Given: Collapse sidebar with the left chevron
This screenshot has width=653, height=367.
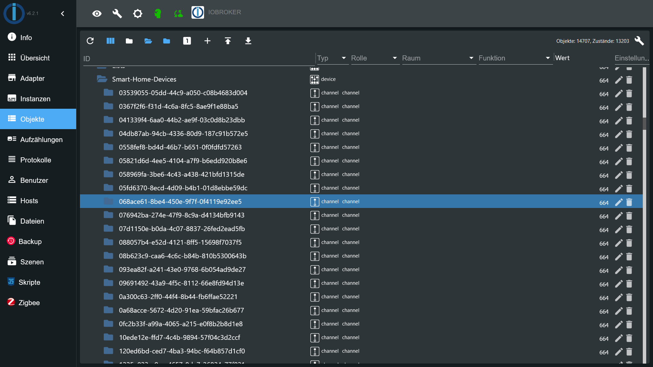Looking at the screenshot, I should (63, 14).
